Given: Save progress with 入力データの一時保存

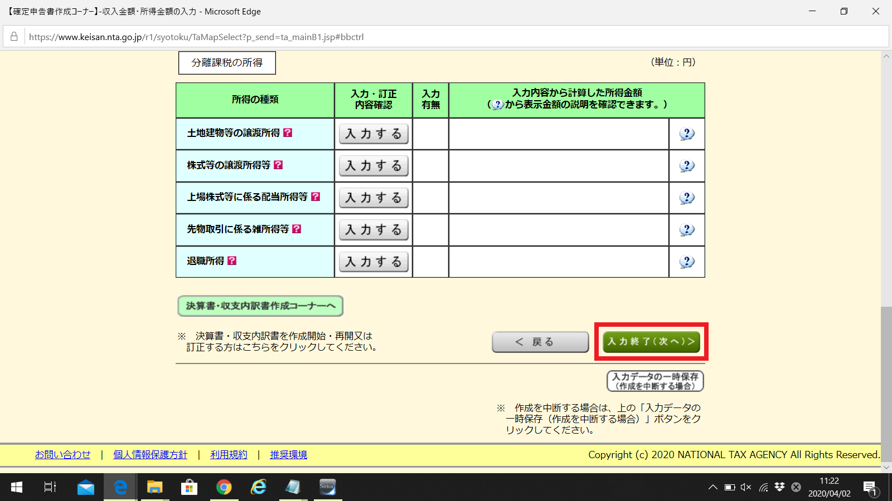Looking at the screenshot, I should coord(655,381).
